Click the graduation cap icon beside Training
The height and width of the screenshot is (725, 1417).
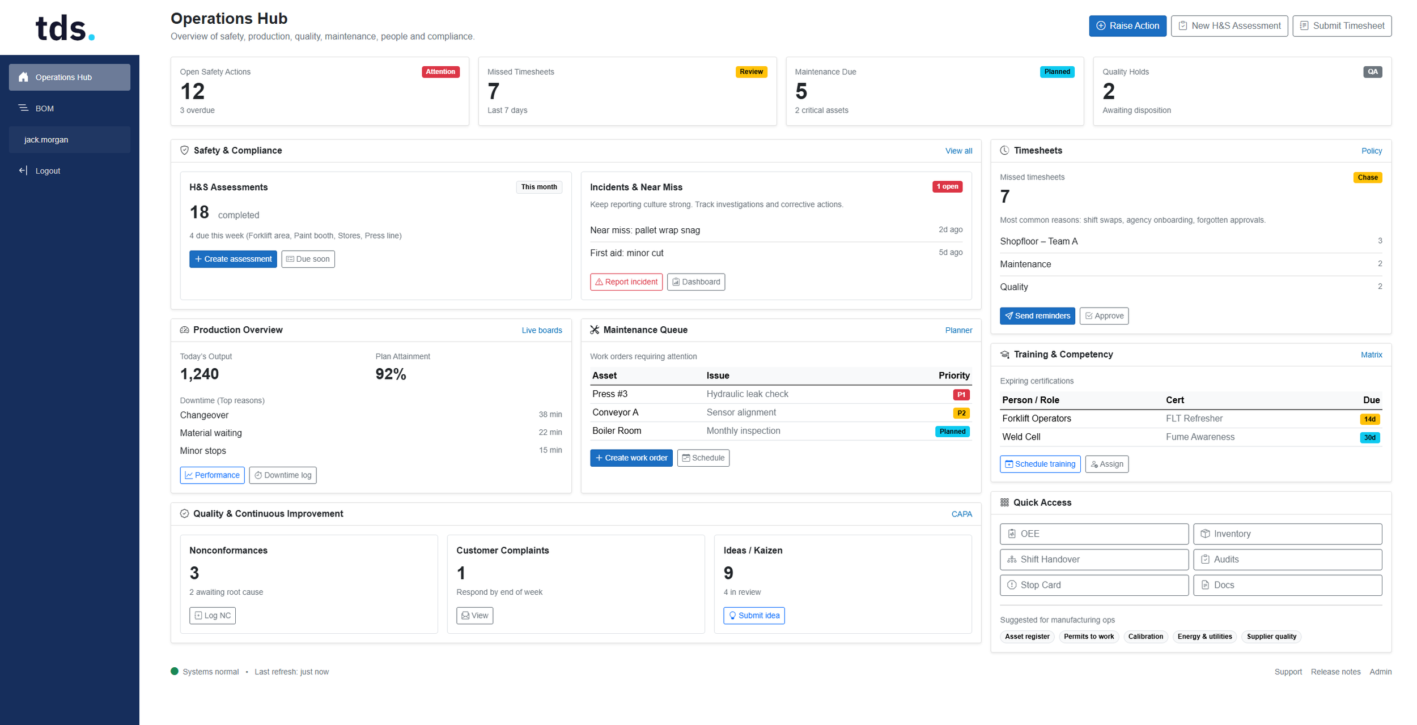coord(1004,354)
